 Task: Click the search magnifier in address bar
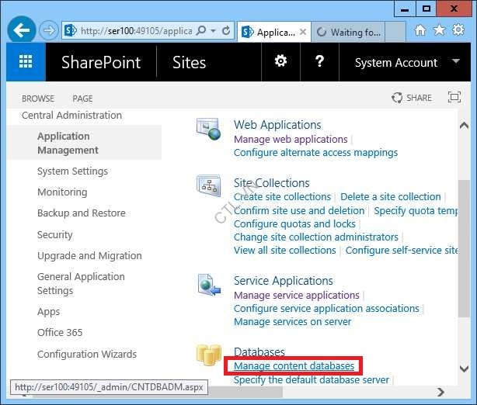tap(201, 30)
